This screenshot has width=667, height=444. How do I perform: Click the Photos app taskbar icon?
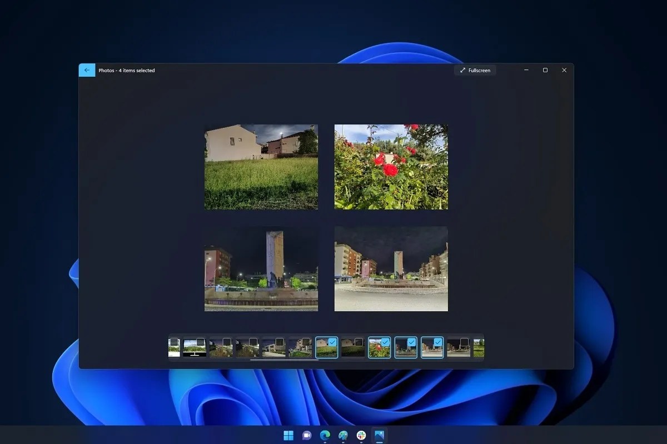pyautogui.click(x=380, y=435)
